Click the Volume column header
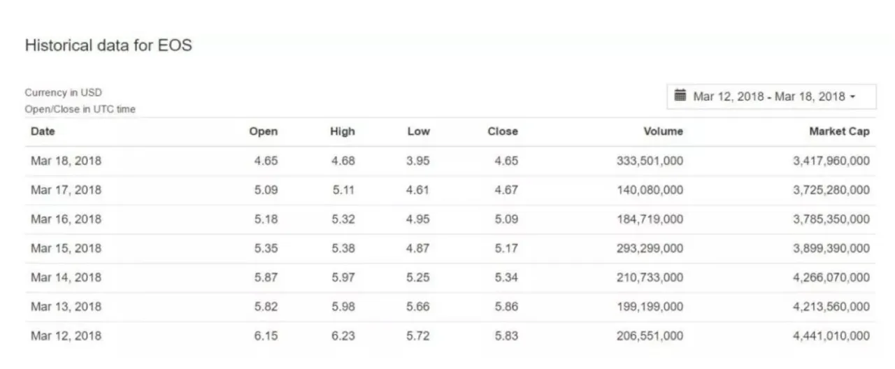The width and height of the screenshot is (895, 369). (664, 131)
